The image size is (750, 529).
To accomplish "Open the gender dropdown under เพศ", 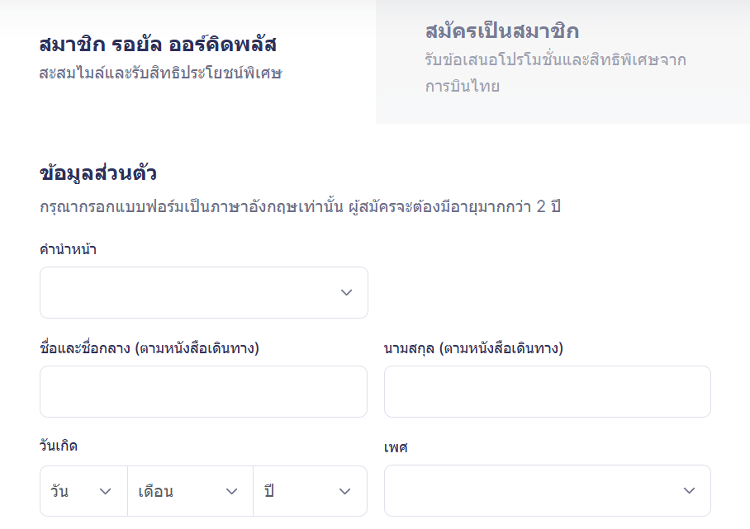I will 548,489.
